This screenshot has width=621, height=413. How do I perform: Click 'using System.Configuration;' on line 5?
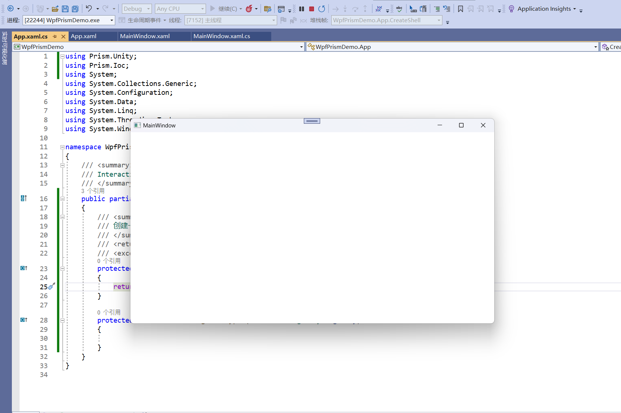click(119, 93)
